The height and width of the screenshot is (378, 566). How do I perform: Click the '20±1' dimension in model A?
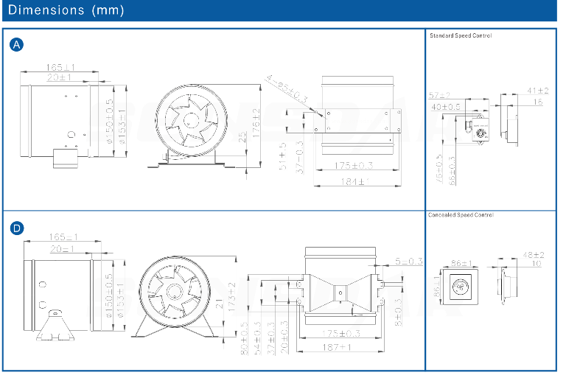tap(59, 77)
